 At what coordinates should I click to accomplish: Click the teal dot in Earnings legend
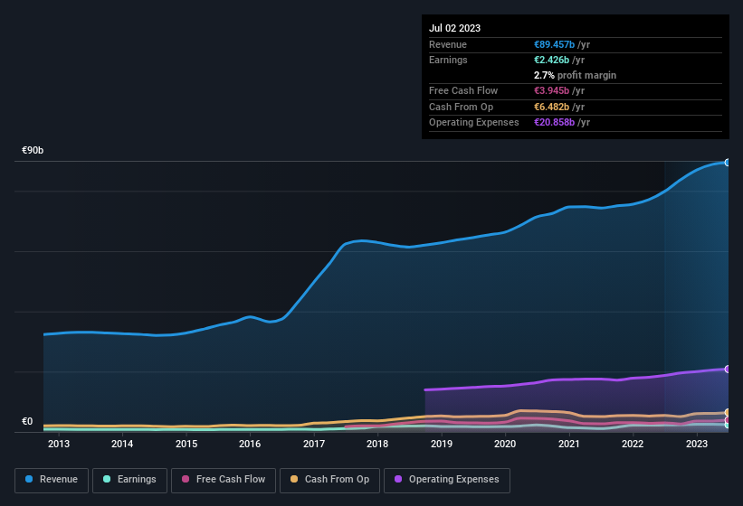pyautogui.click(x=107, y=479)
